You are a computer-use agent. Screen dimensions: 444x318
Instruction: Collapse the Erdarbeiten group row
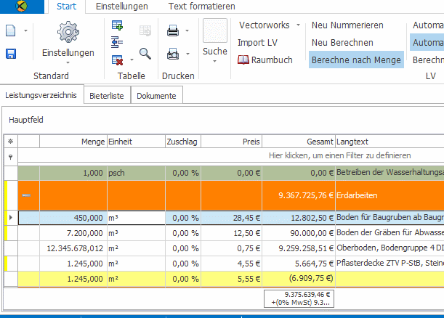click(26, 195)
